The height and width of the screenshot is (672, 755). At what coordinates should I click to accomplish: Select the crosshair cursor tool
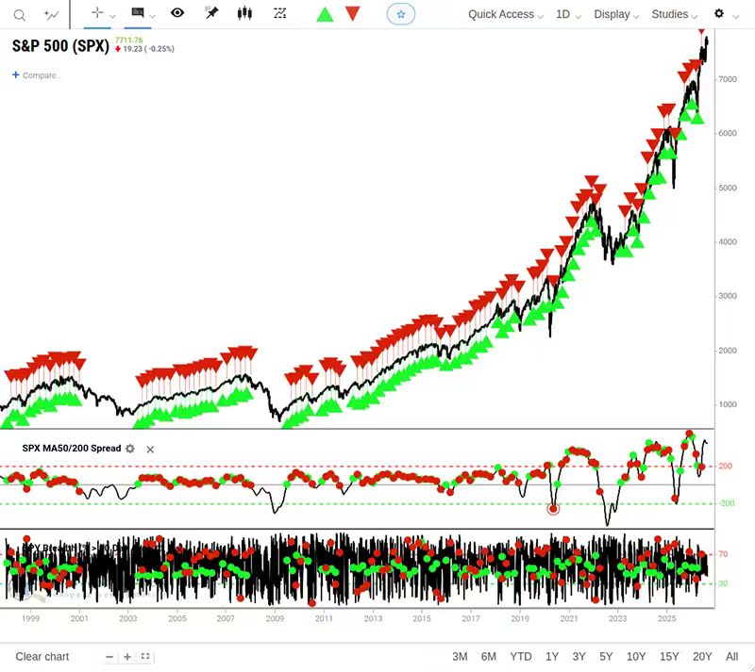[97, 13]
